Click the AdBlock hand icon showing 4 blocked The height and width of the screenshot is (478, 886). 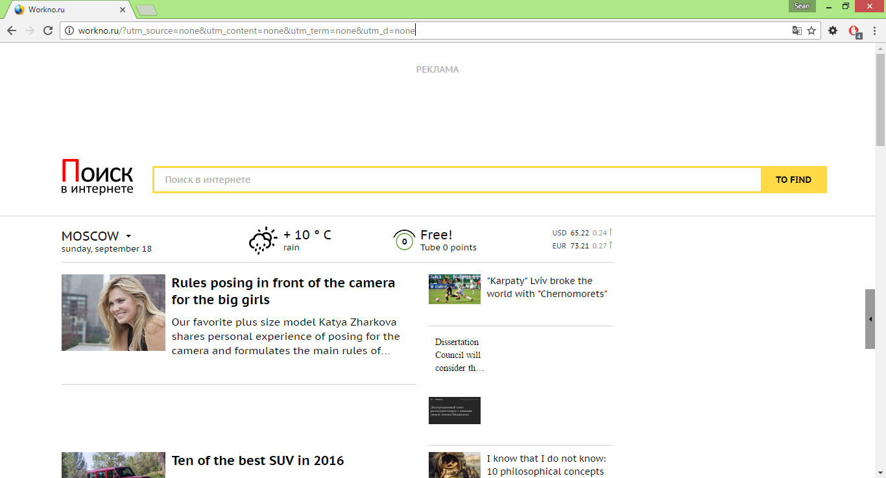[853, 30]
